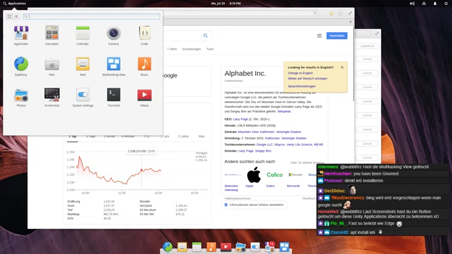The width and height of the screenshot is (452, 254).
Task: Launch the Camera app
Action: [114, 36]
